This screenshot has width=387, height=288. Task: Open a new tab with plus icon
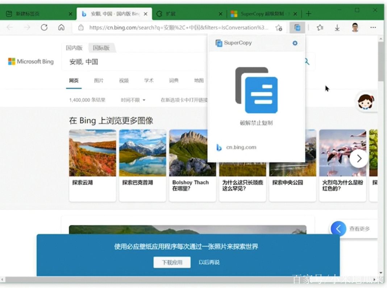[308, 13]
